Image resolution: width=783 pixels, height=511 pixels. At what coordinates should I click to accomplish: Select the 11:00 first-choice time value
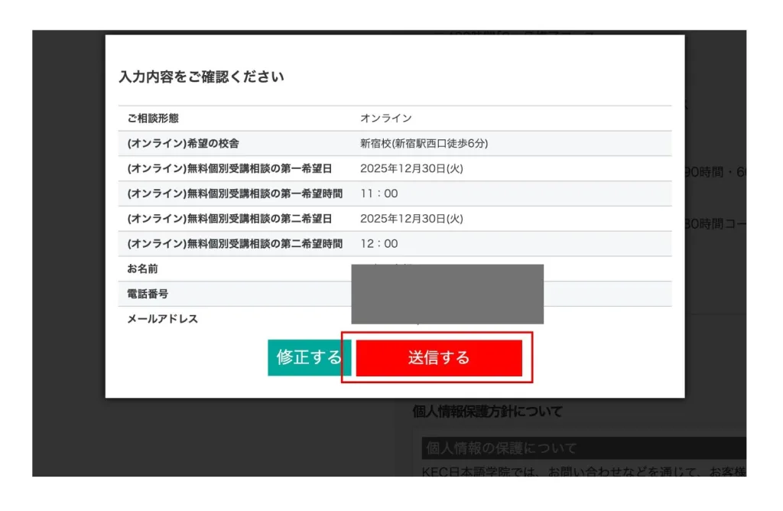coord(379,194)
